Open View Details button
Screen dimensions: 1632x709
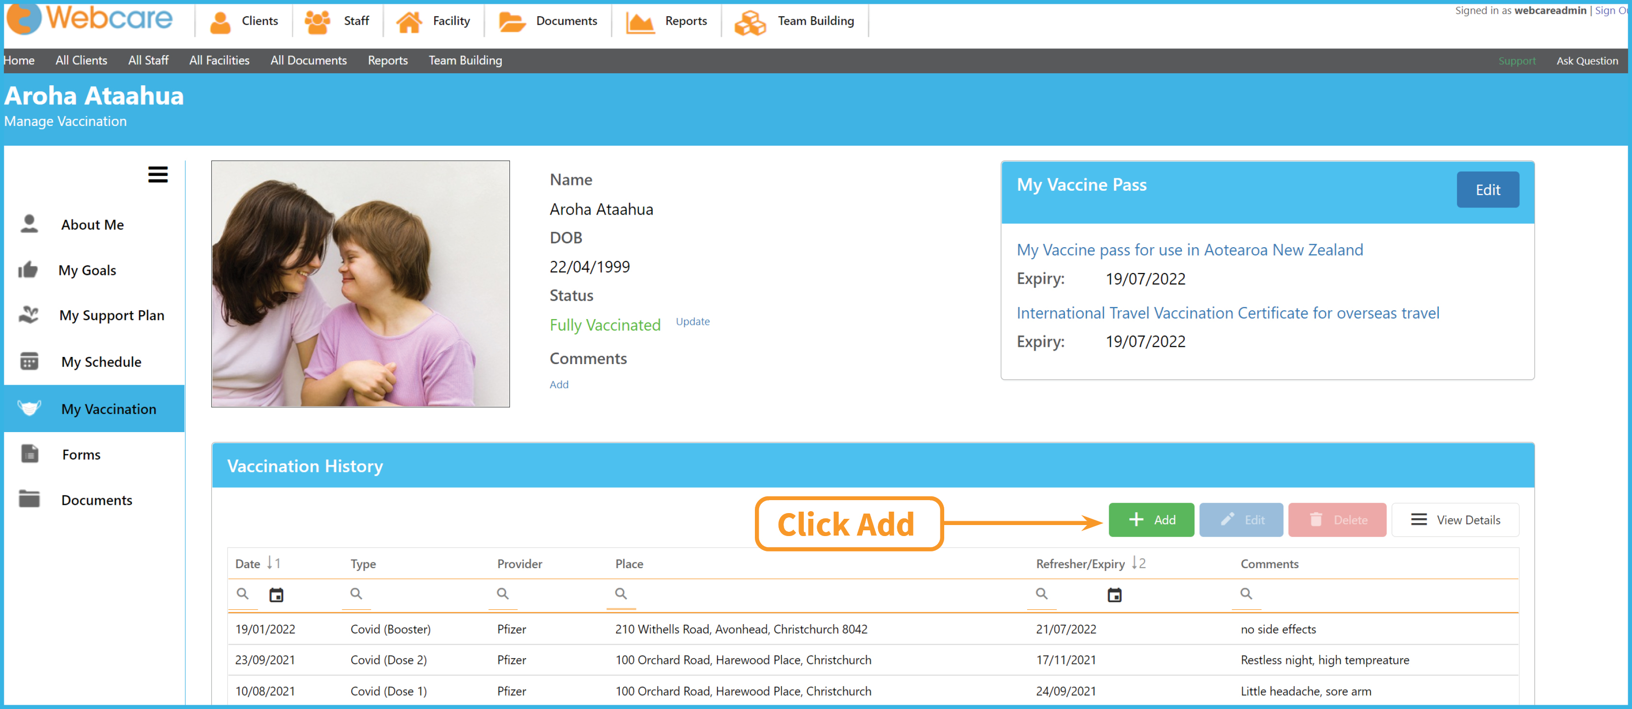pyautogui.click(x=1455, y=520)
